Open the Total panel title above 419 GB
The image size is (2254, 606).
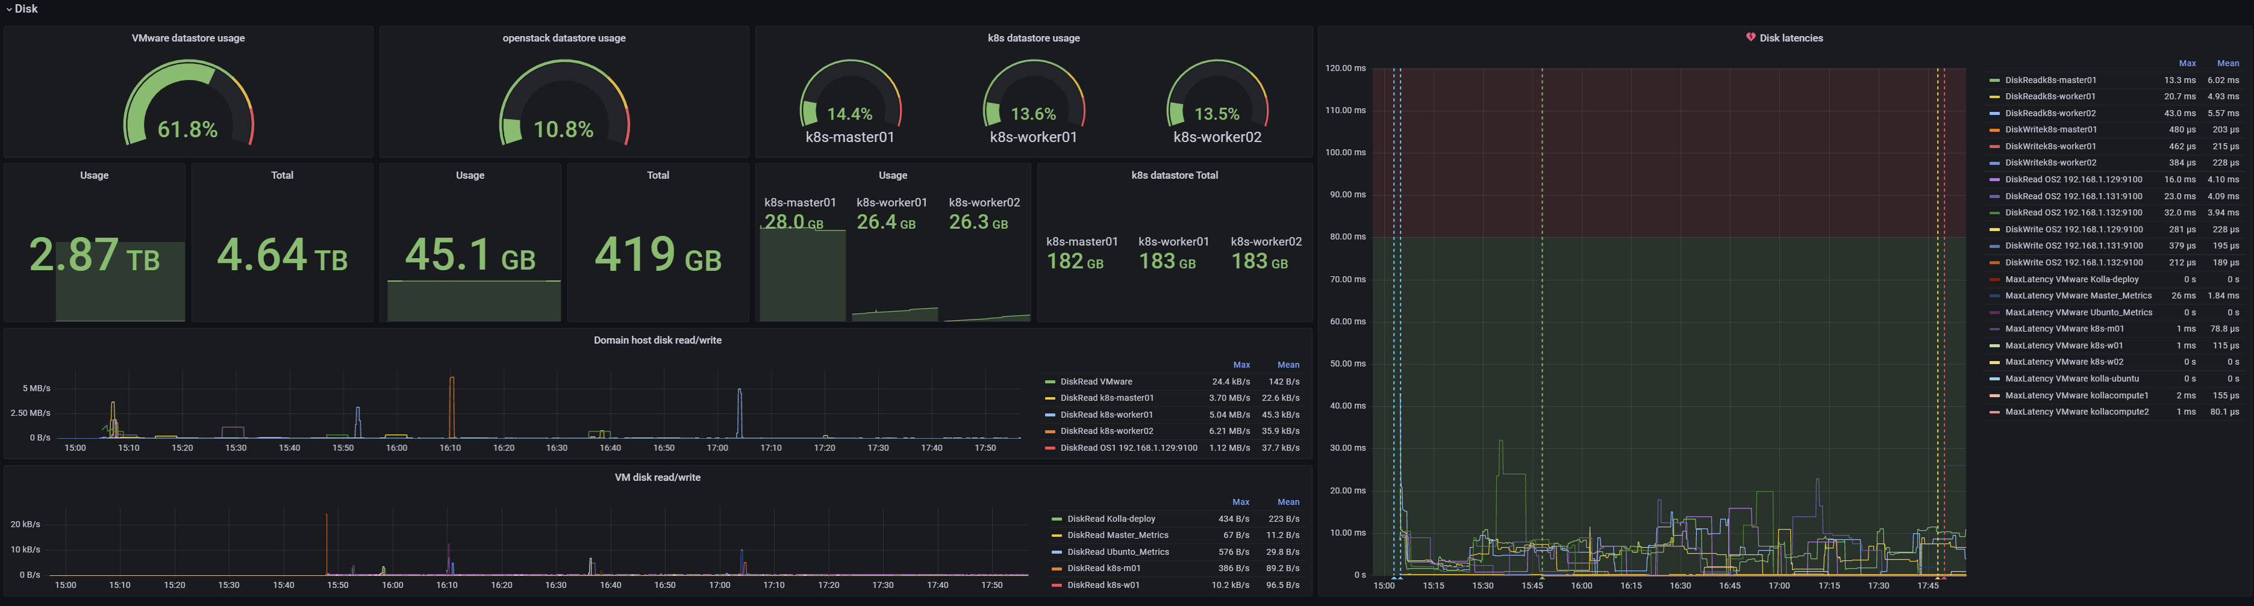point(658,175)
